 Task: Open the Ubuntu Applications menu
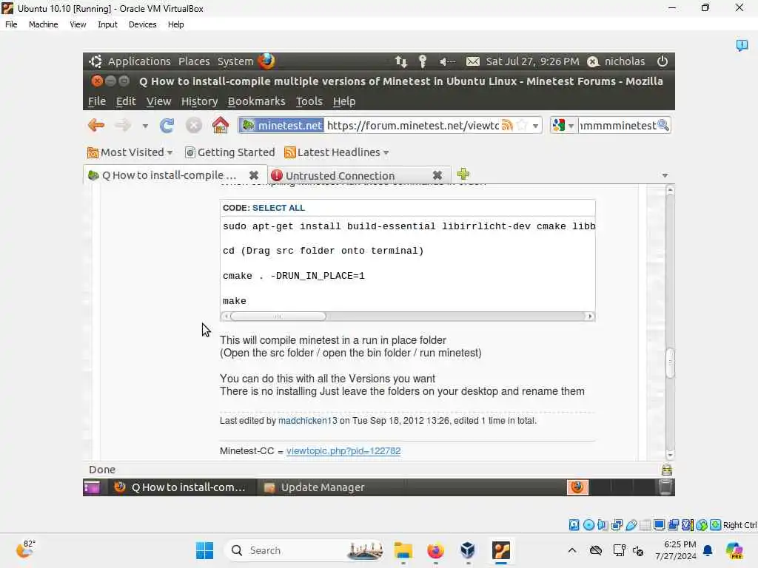tap(139, 61)
